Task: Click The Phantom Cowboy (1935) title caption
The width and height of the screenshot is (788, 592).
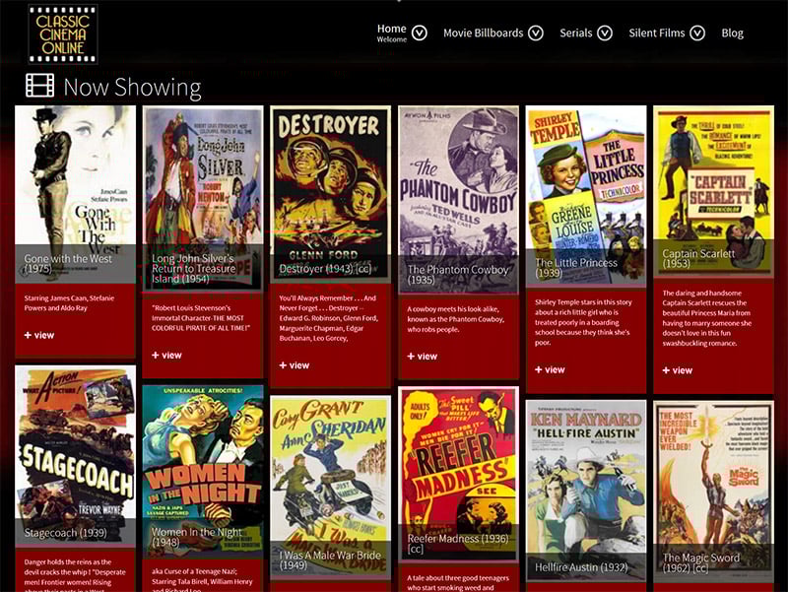Action: 458,275
